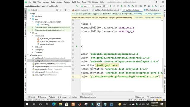
Task: Open the Gradle side panel
Action: tap(165, 13)
